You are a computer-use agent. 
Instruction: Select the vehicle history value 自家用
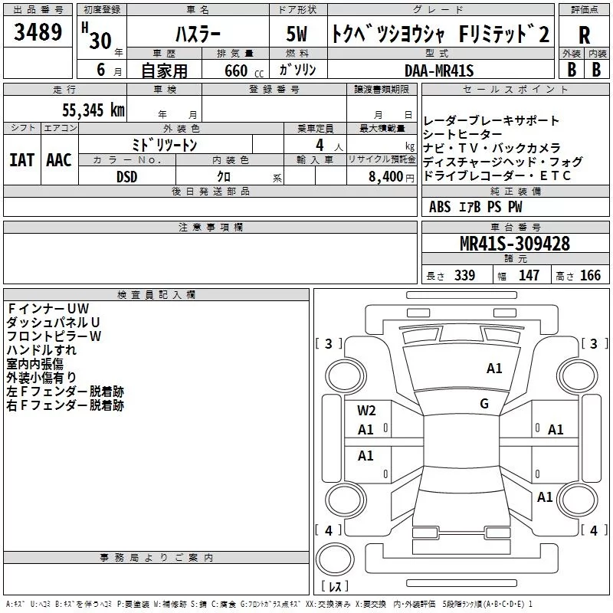click(x=164, y=70)
